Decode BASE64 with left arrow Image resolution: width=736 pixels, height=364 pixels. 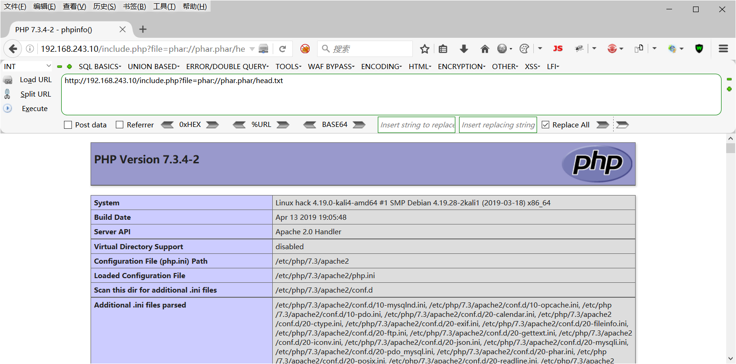[310, 125]
